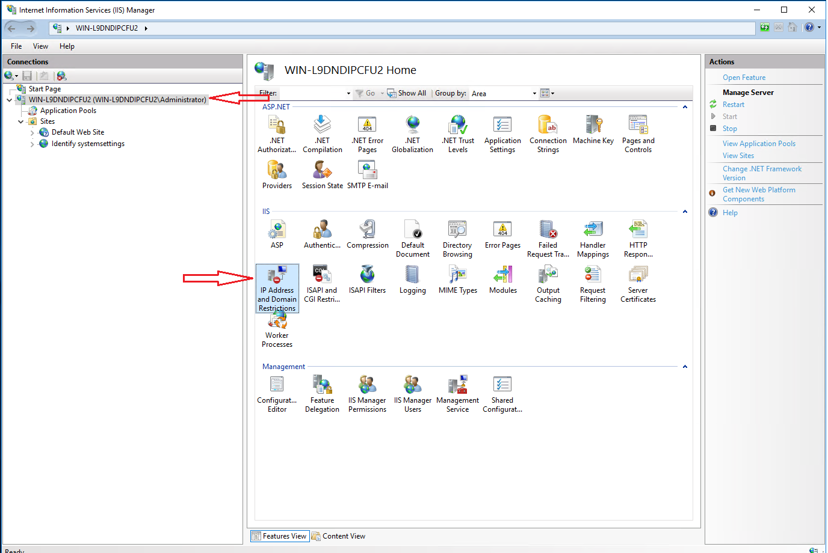Open SMTP E-mail feature
The image size is (828, 553).
click(x=368, y=175)
